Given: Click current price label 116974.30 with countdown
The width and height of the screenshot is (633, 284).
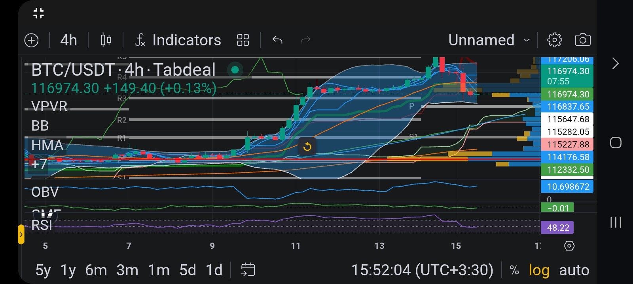Looking at the screenshot, I should [567, 76].
